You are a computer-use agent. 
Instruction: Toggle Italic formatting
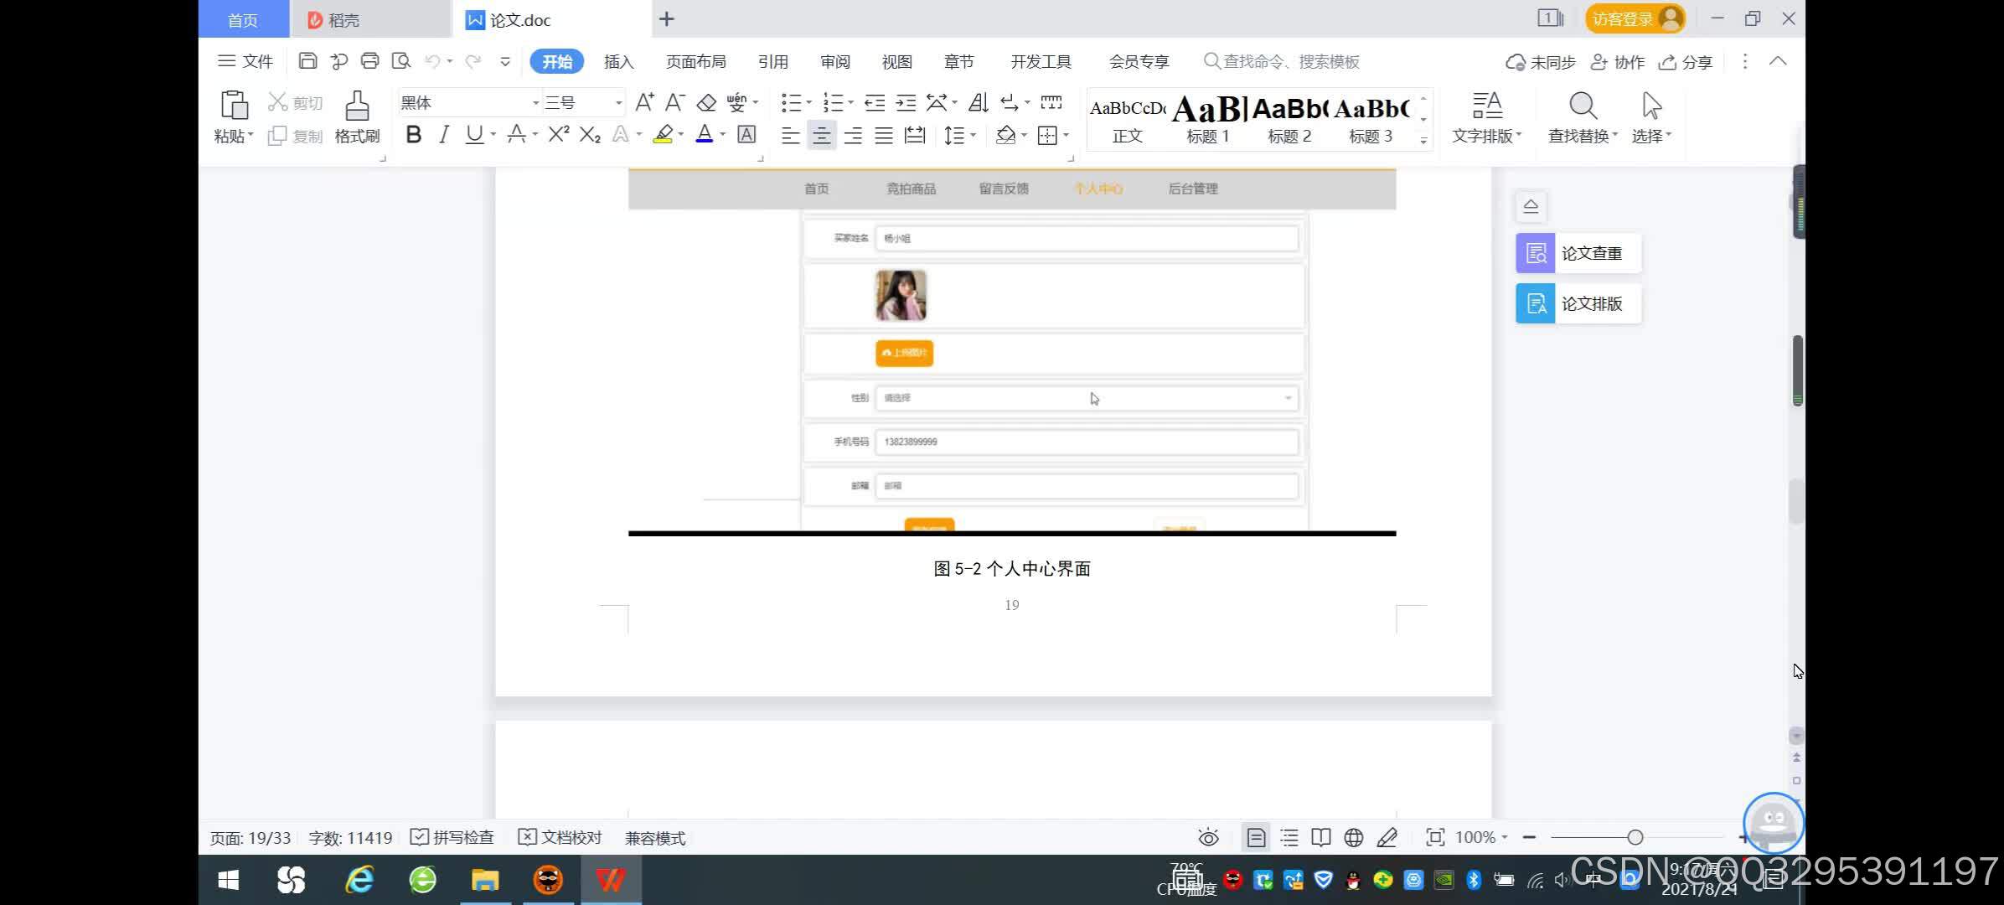444,134
